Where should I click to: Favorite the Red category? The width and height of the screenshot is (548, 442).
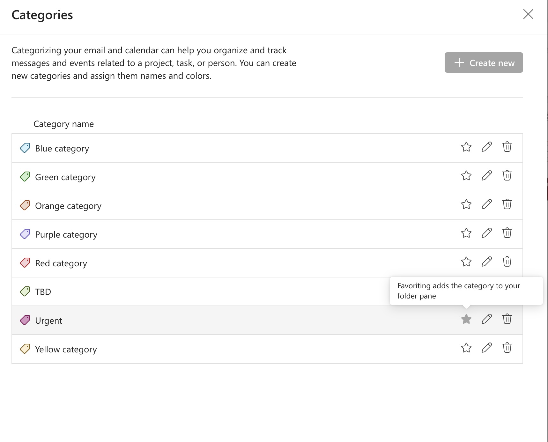coord(466,262)
